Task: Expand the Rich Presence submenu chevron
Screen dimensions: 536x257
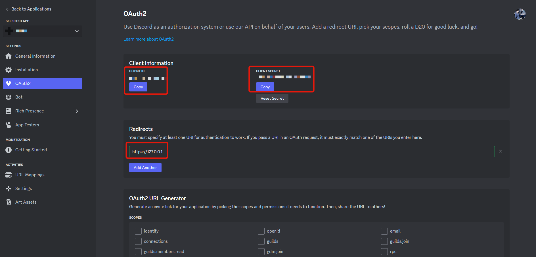Action: point(77,111)
